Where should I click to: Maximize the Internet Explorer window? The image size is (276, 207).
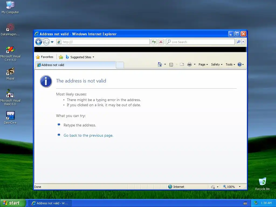[x=237, y=34]
